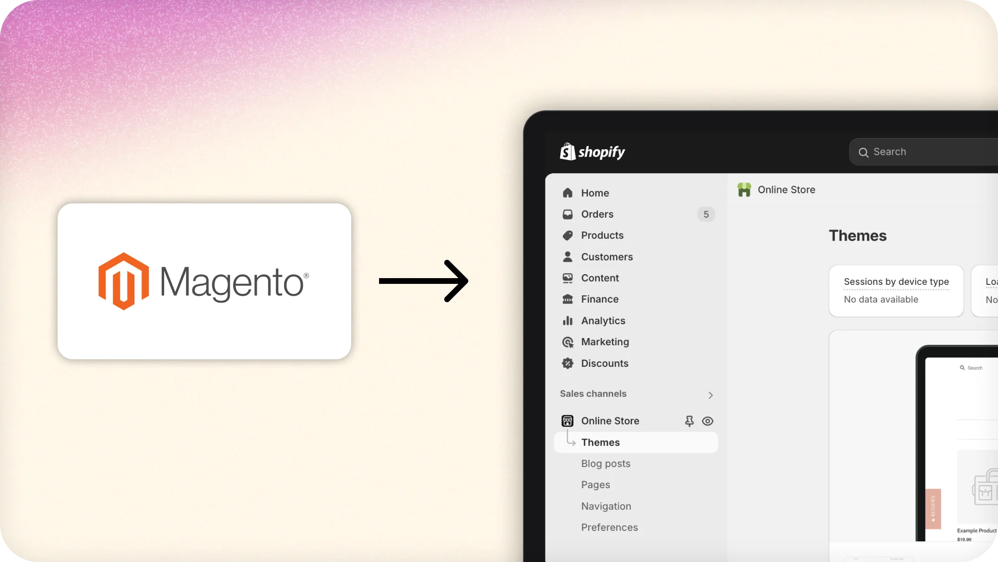
Task: Click the Sales channels heading
Action: click(x=593, y=394)
